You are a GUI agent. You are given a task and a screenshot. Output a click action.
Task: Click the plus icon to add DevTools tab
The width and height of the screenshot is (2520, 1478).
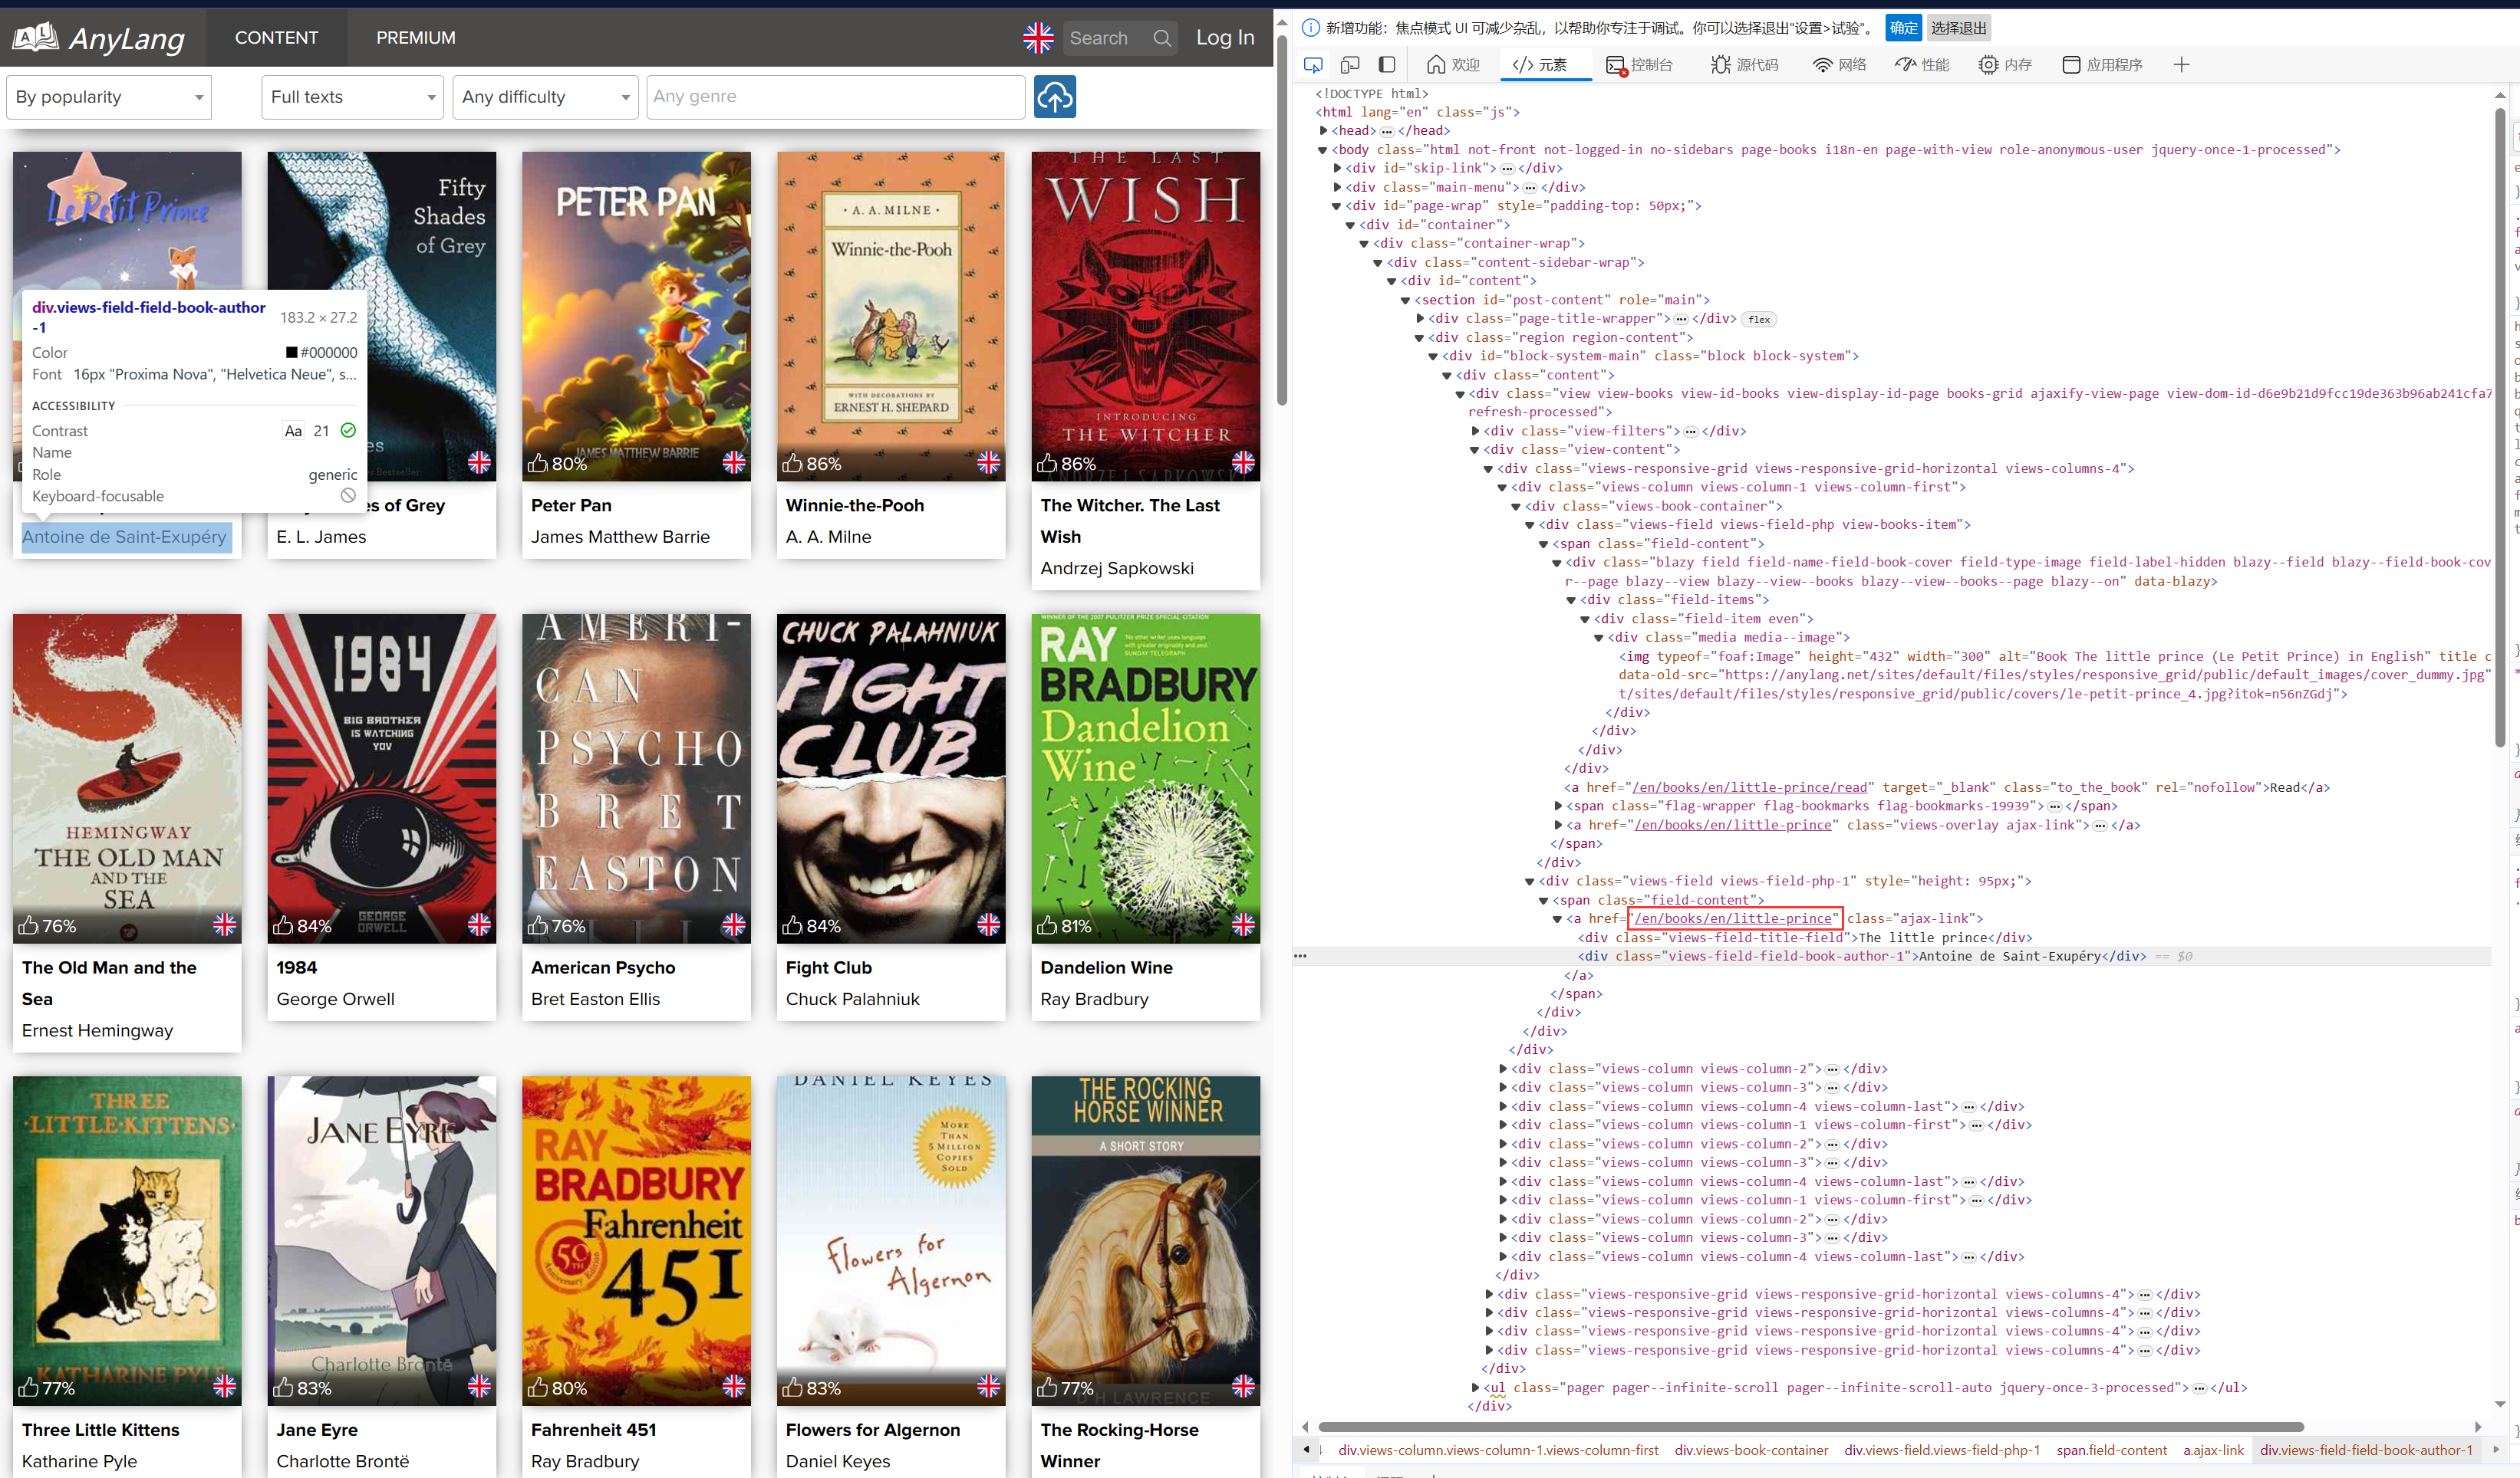(2181, 65)
